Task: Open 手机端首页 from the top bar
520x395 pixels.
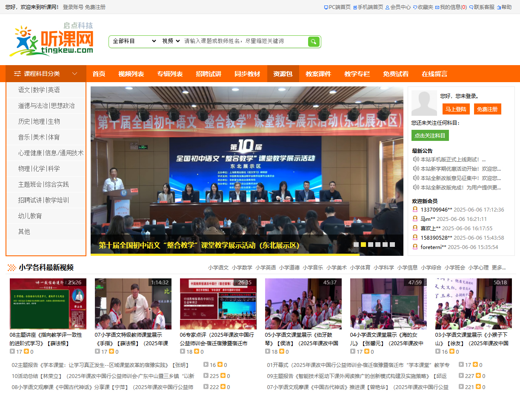Action: (x=368, y=7)
